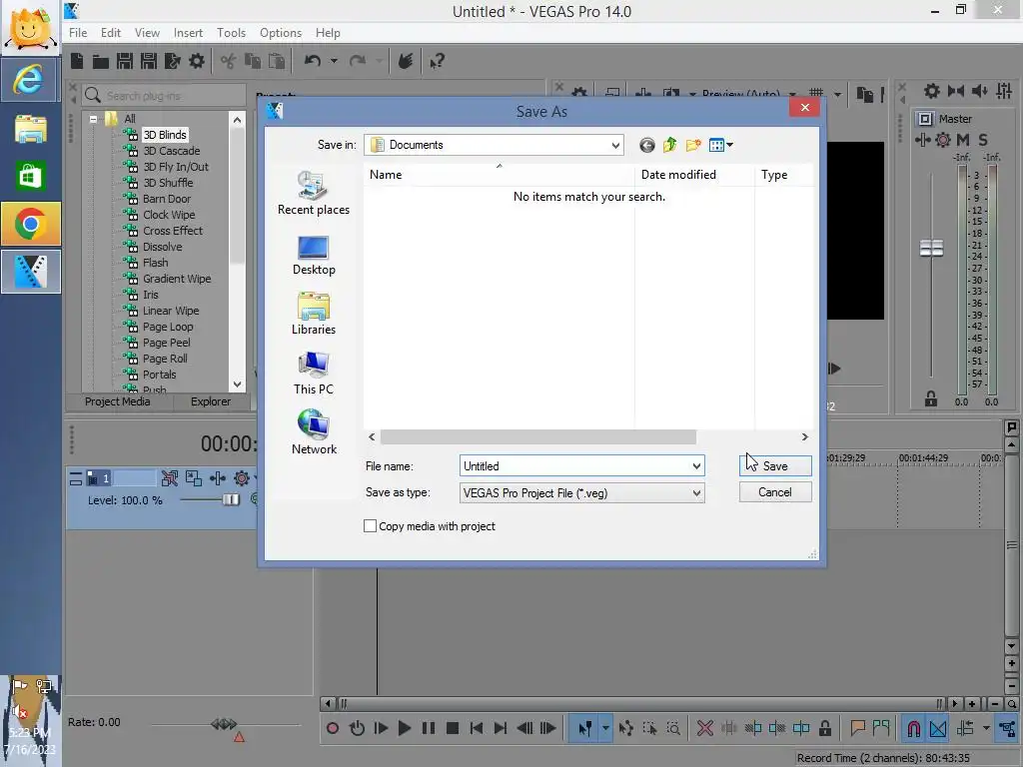This screenshot has height=767, width=1023.
Task: Solo the Master bus with S button
Action: (983, 139)
